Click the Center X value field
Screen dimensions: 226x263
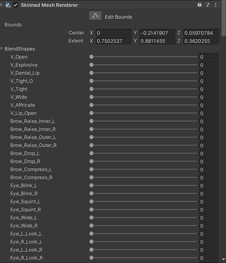[x=113, y=33]
